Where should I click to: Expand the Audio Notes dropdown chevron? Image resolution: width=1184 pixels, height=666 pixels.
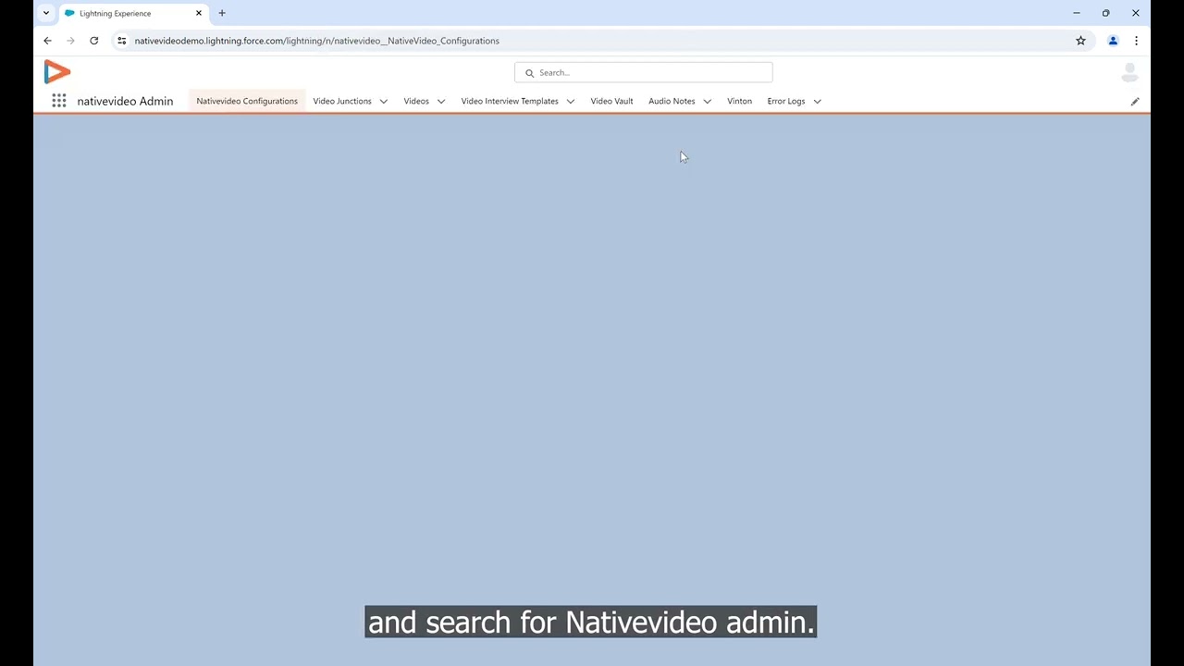coord(708,101)
